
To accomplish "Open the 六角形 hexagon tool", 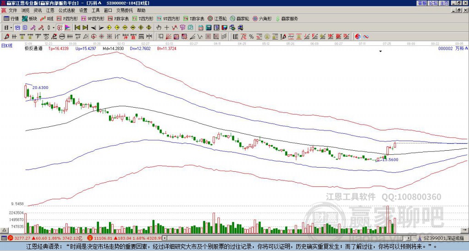I will coord(262,18).
